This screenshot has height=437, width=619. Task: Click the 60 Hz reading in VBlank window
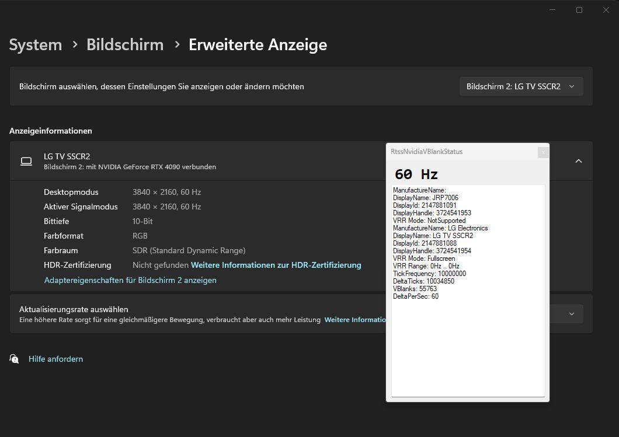tap(416, 174)
